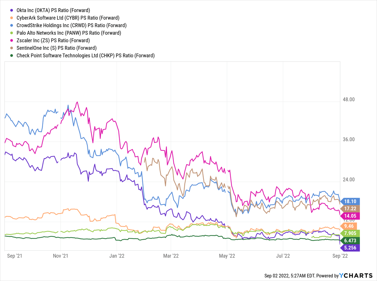The image size is (377, 281).
Task: Click the 48.00 y-axis label
Action: pos(349,100)
